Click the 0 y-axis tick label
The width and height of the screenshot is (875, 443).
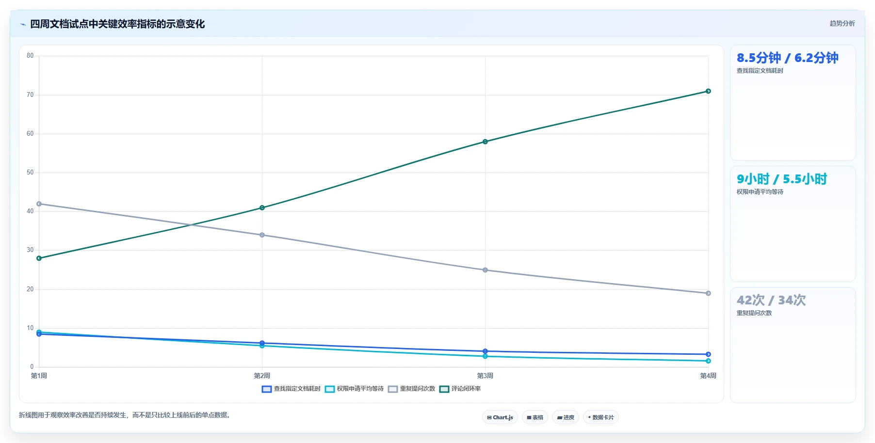pyautogui.click(x=32, y=367)
